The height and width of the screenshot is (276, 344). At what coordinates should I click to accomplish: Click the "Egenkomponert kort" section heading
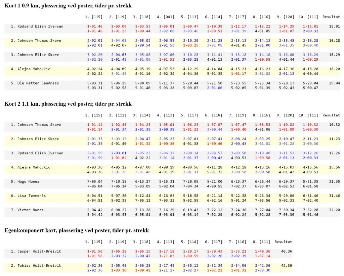77,230
